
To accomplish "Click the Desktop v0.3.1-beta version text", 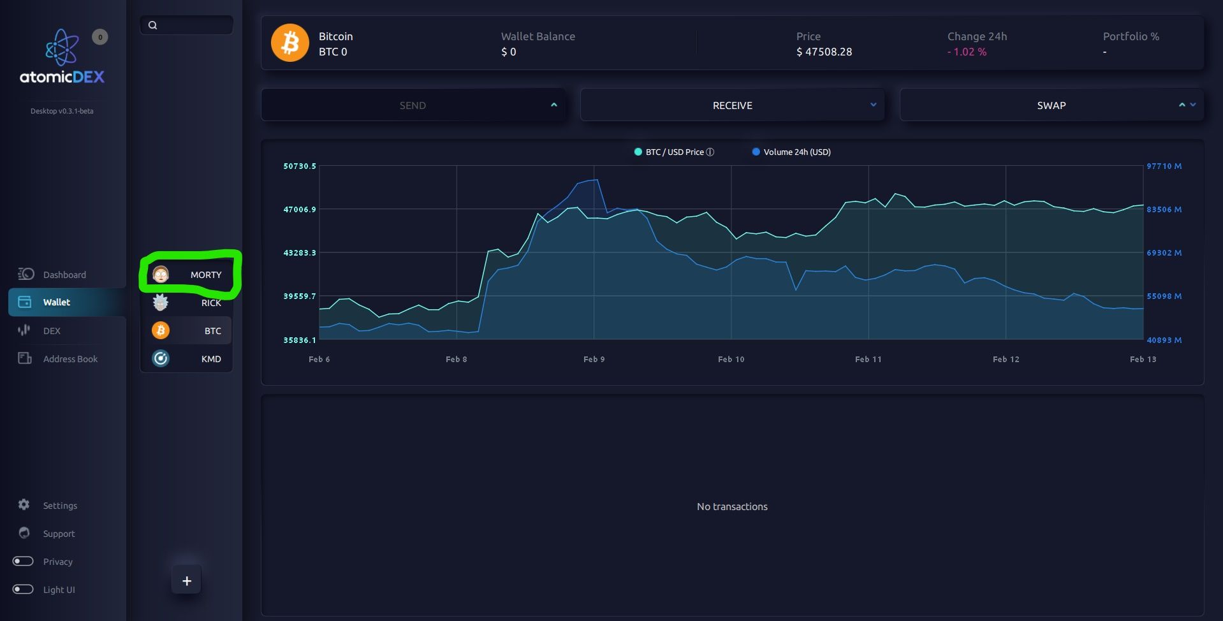I will pos(62,111).
